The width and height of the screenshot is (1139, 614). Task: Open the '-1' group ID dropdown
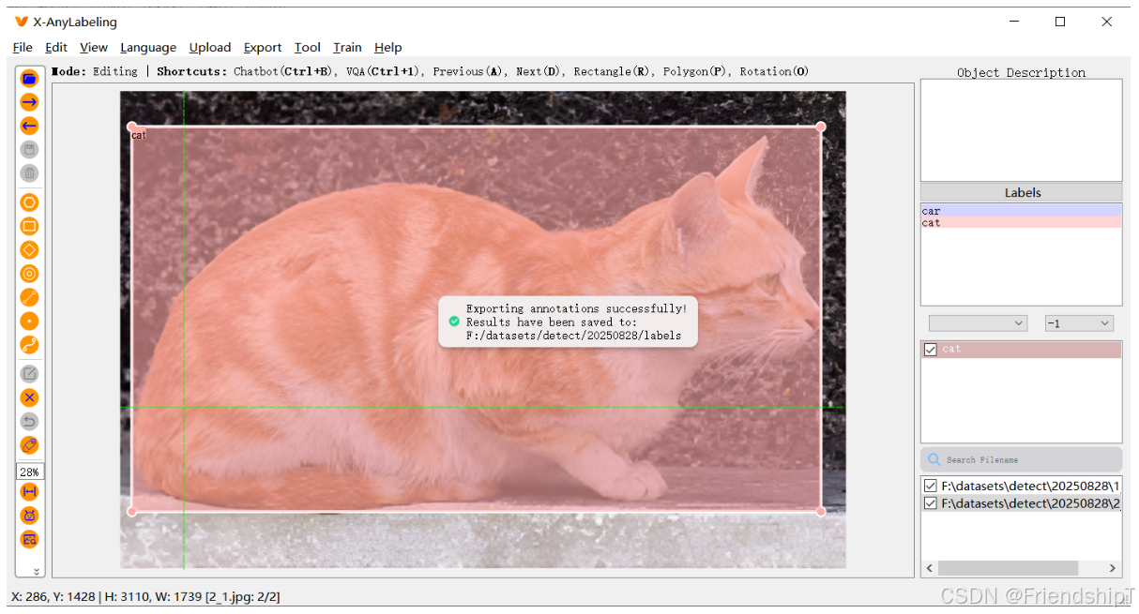[1079, 322]
